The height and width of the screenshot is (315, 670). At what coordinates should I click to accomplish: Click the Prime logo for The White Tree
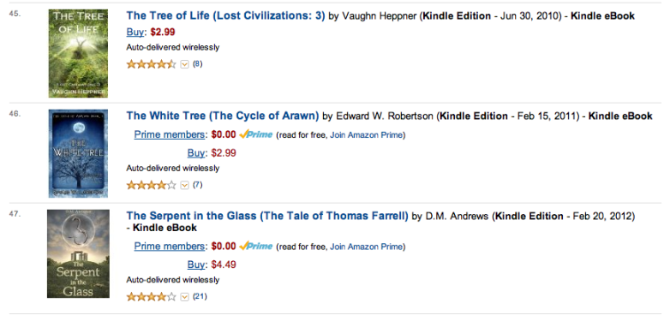(x=255, y=135)
